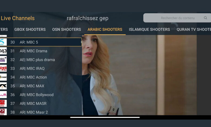Click the search magnifier icon
Image resolution: width=211 pixels, height=127 pixels.
pos(205,18)
